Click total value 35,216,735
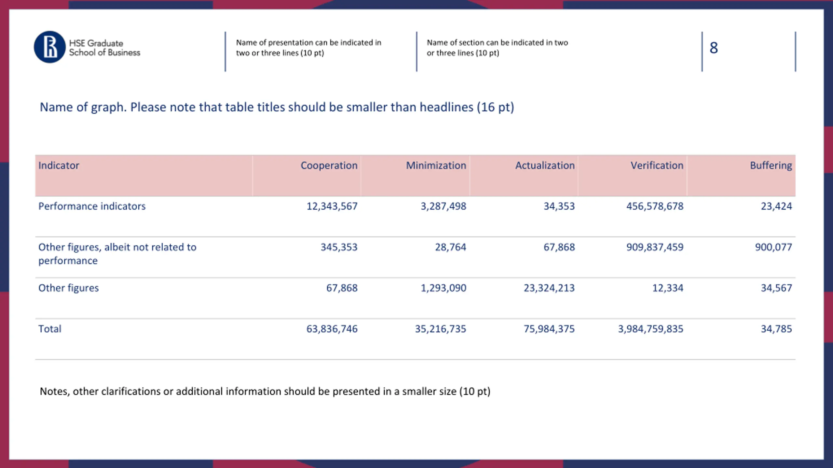 coord(440,329)
